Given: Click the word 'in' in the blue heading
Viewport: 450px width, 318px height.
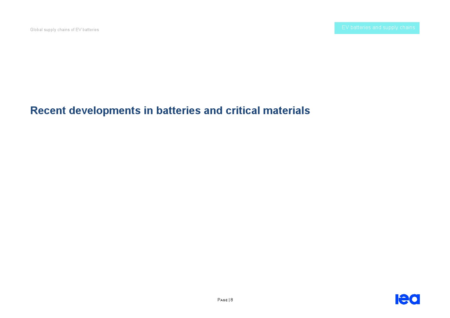Looking at the screenshot, I should coord(148,111).
